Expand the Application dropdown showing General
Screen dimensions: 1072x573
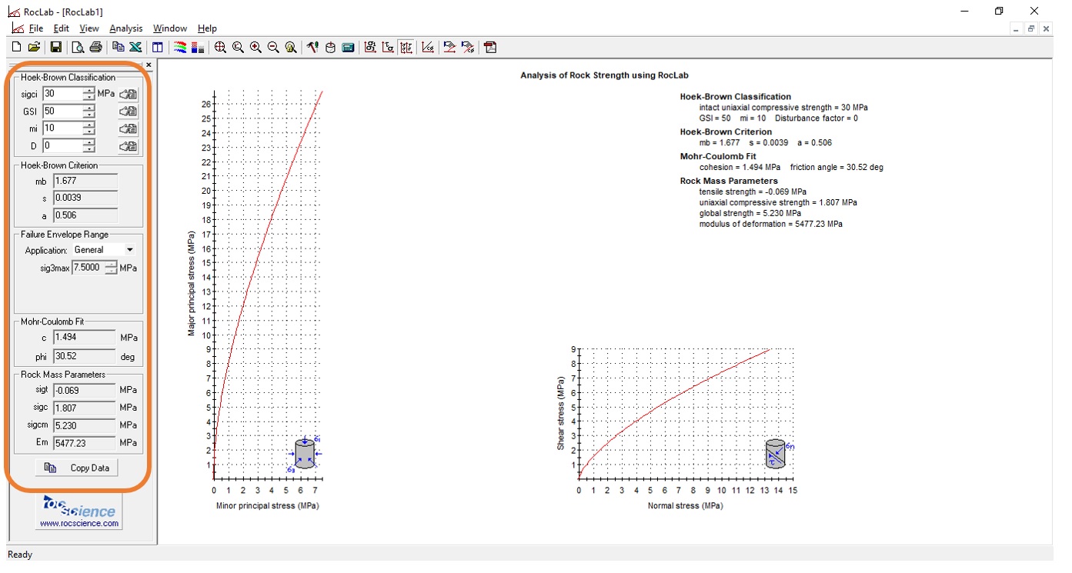pos(129,250)
